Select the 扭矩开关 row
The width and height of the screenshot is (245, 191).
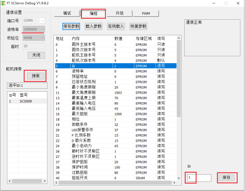tap(116, 178)
